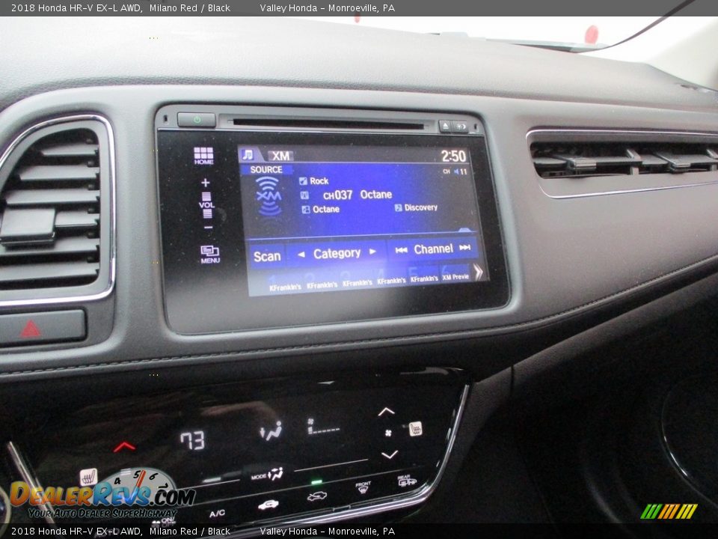Viewport: 718px width, 539px height.
Task: Select preset 4 KFranklin's
Action: [x=391, y=278]
